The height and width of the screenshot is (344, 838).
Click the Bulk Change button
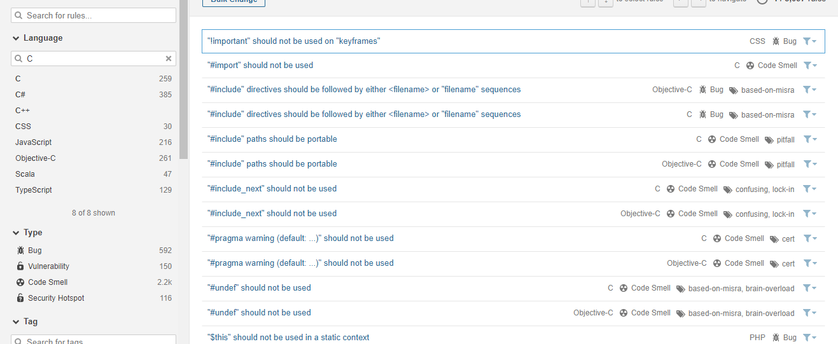[x=234, y=3]
